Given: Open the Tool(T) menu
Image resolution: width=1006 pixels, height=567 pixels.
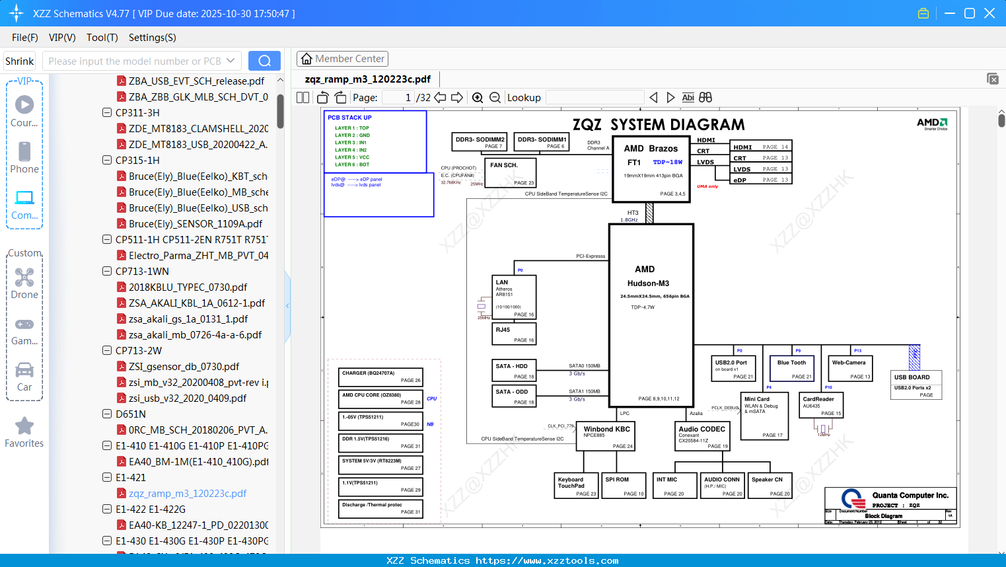Looking at the screenshot, I should [102, 38].
